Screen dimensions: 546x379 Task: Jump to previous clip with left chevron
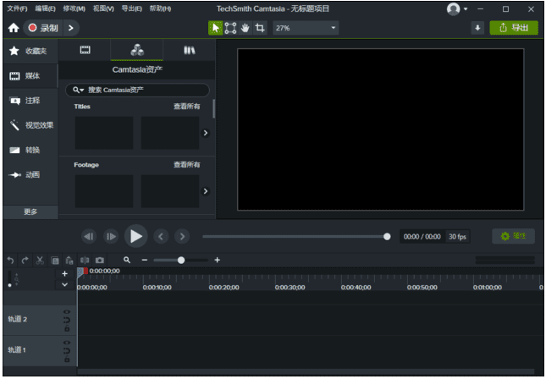(x=161, y=237)
